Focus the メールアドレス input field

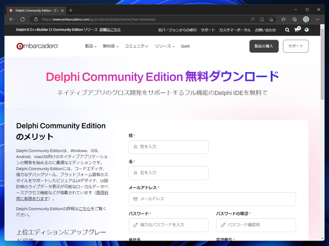(x=212, y=199)
